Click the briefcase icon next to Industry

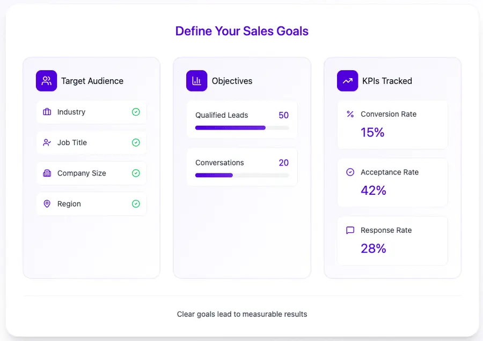[x=47, y=112]
